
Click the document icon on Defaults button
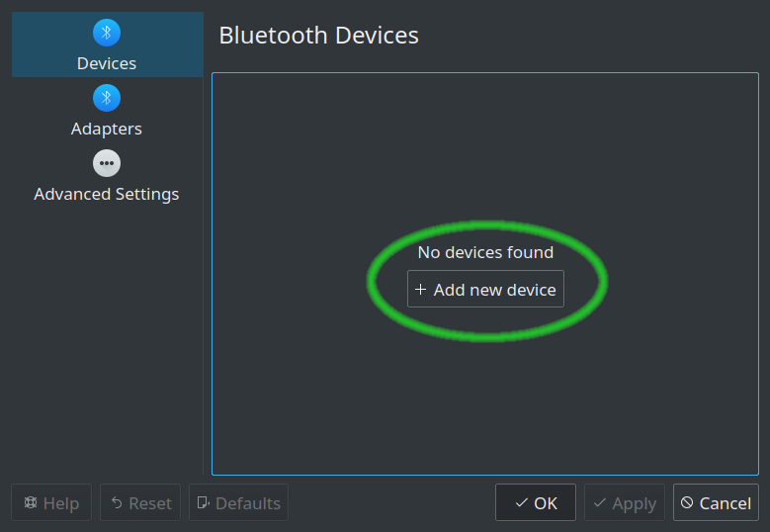point(204,502)
